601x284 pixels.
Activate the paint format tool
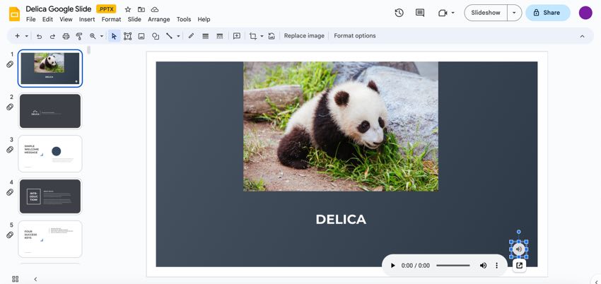79,36
